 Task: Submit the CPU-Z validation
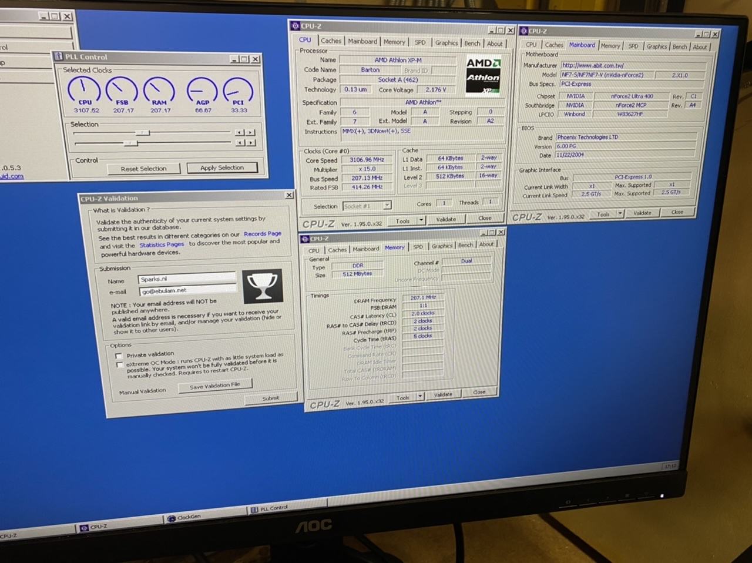tap(271, 398)
